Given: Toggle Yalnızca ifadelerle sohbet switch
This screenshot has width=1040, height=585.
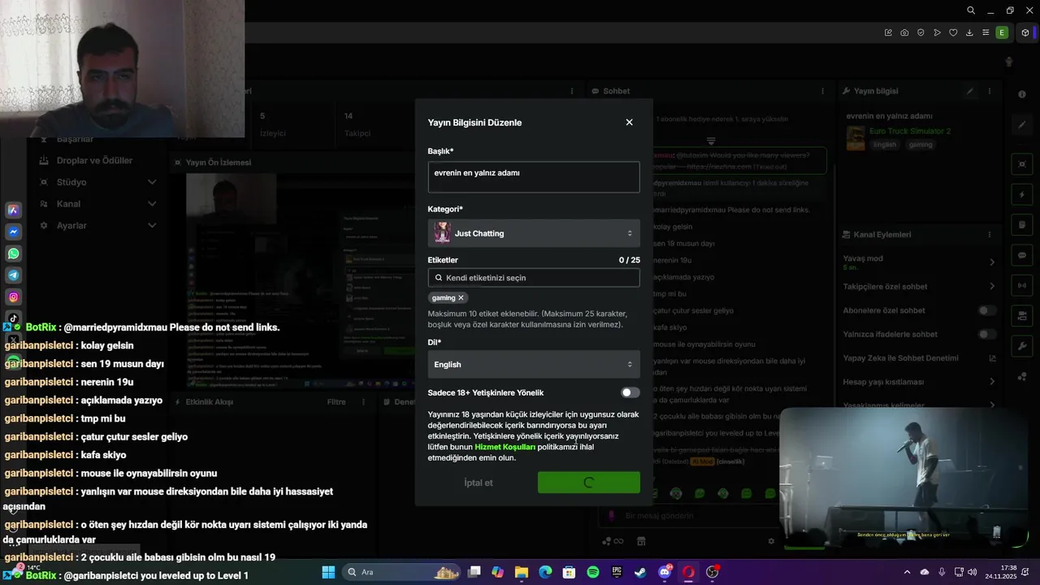Looking at the screenshot, I should pos(987,334).
